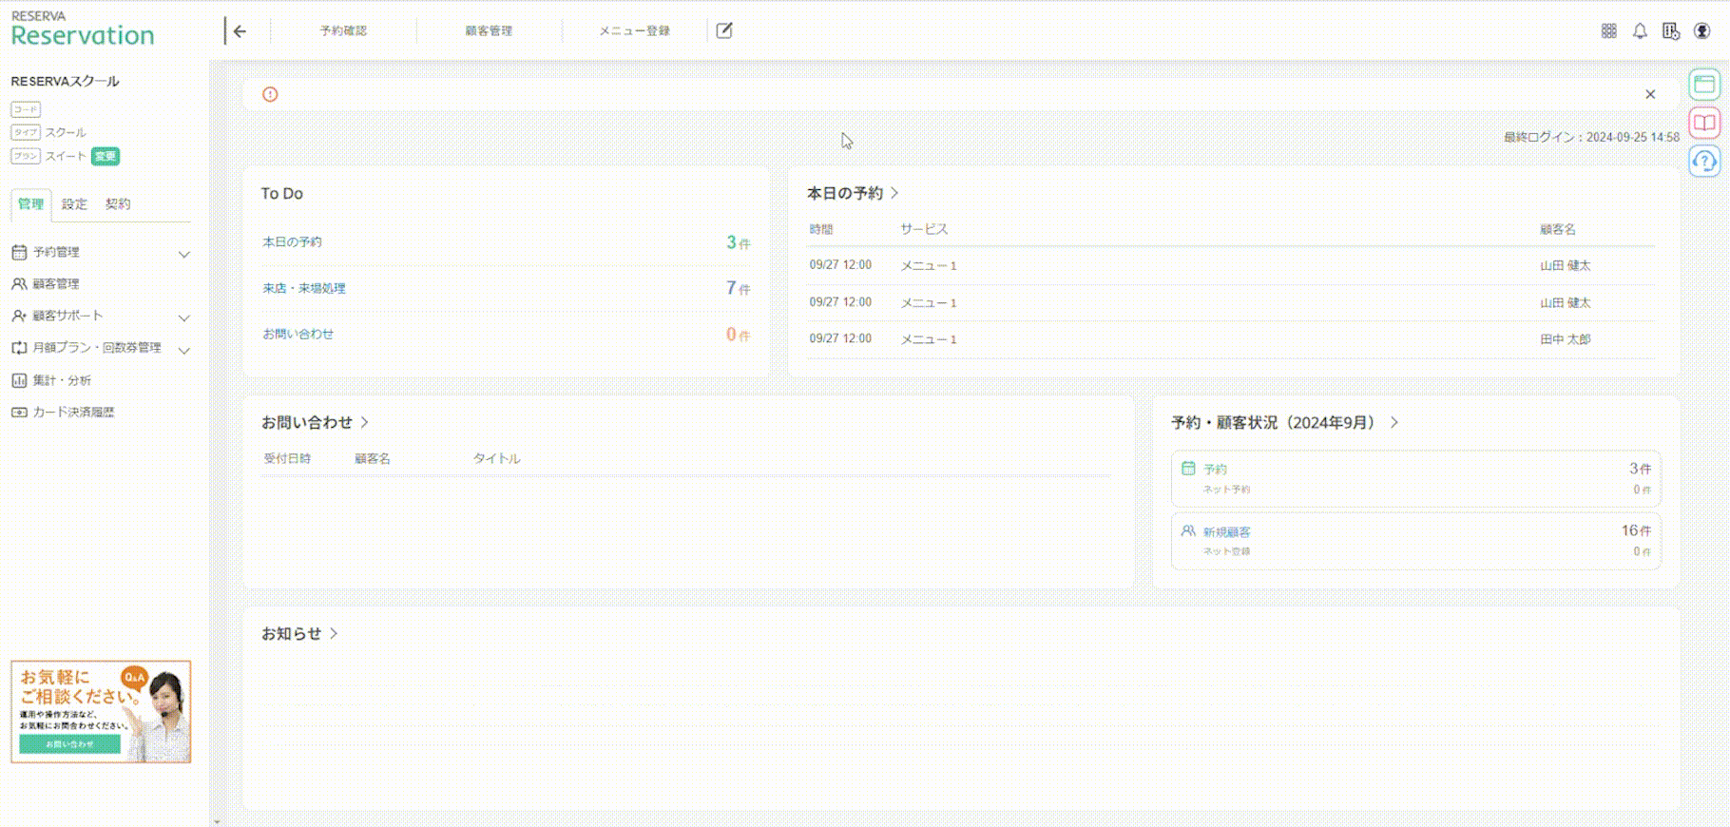Click the 受付日時 column header

[x=287, y=458]
